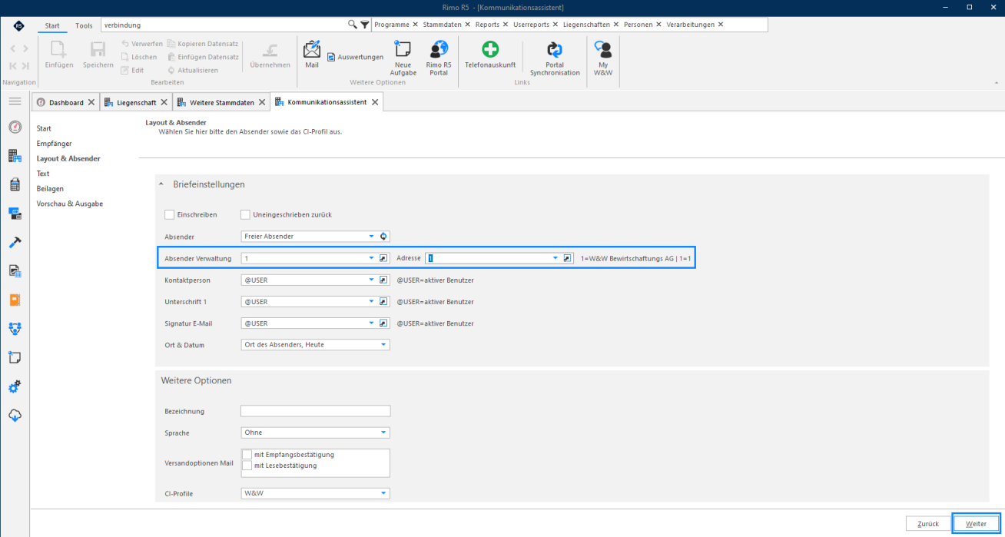Click the Zurück button

tap(928, 523)
